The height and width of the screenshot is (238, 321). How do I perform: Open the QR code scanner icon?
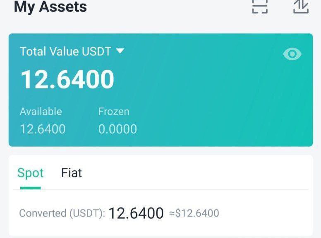[x=260, y=6]
